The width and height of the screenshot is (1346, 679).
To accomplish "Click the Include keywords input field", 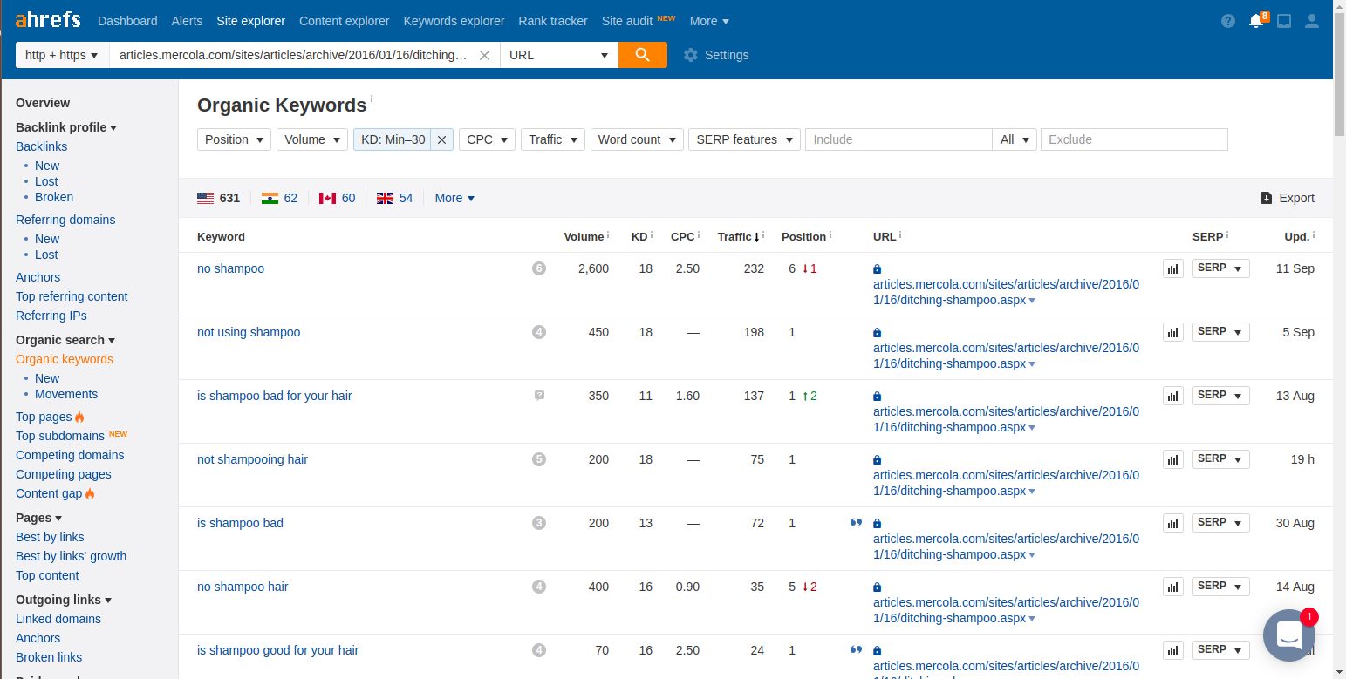I will [x=898, y=139].
